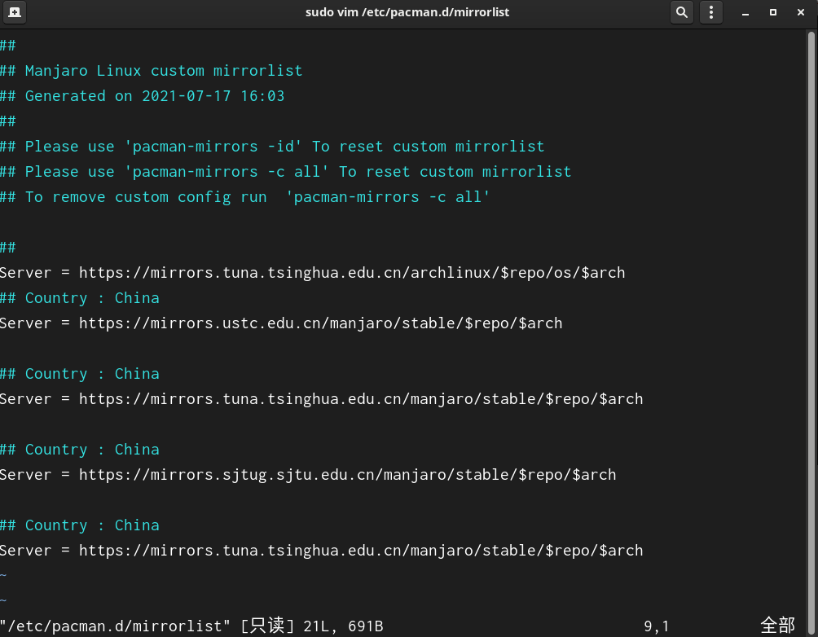Place cursor on 'Generated on 2021-07-17' line
The image size is (818, 637).
point(142,96)
